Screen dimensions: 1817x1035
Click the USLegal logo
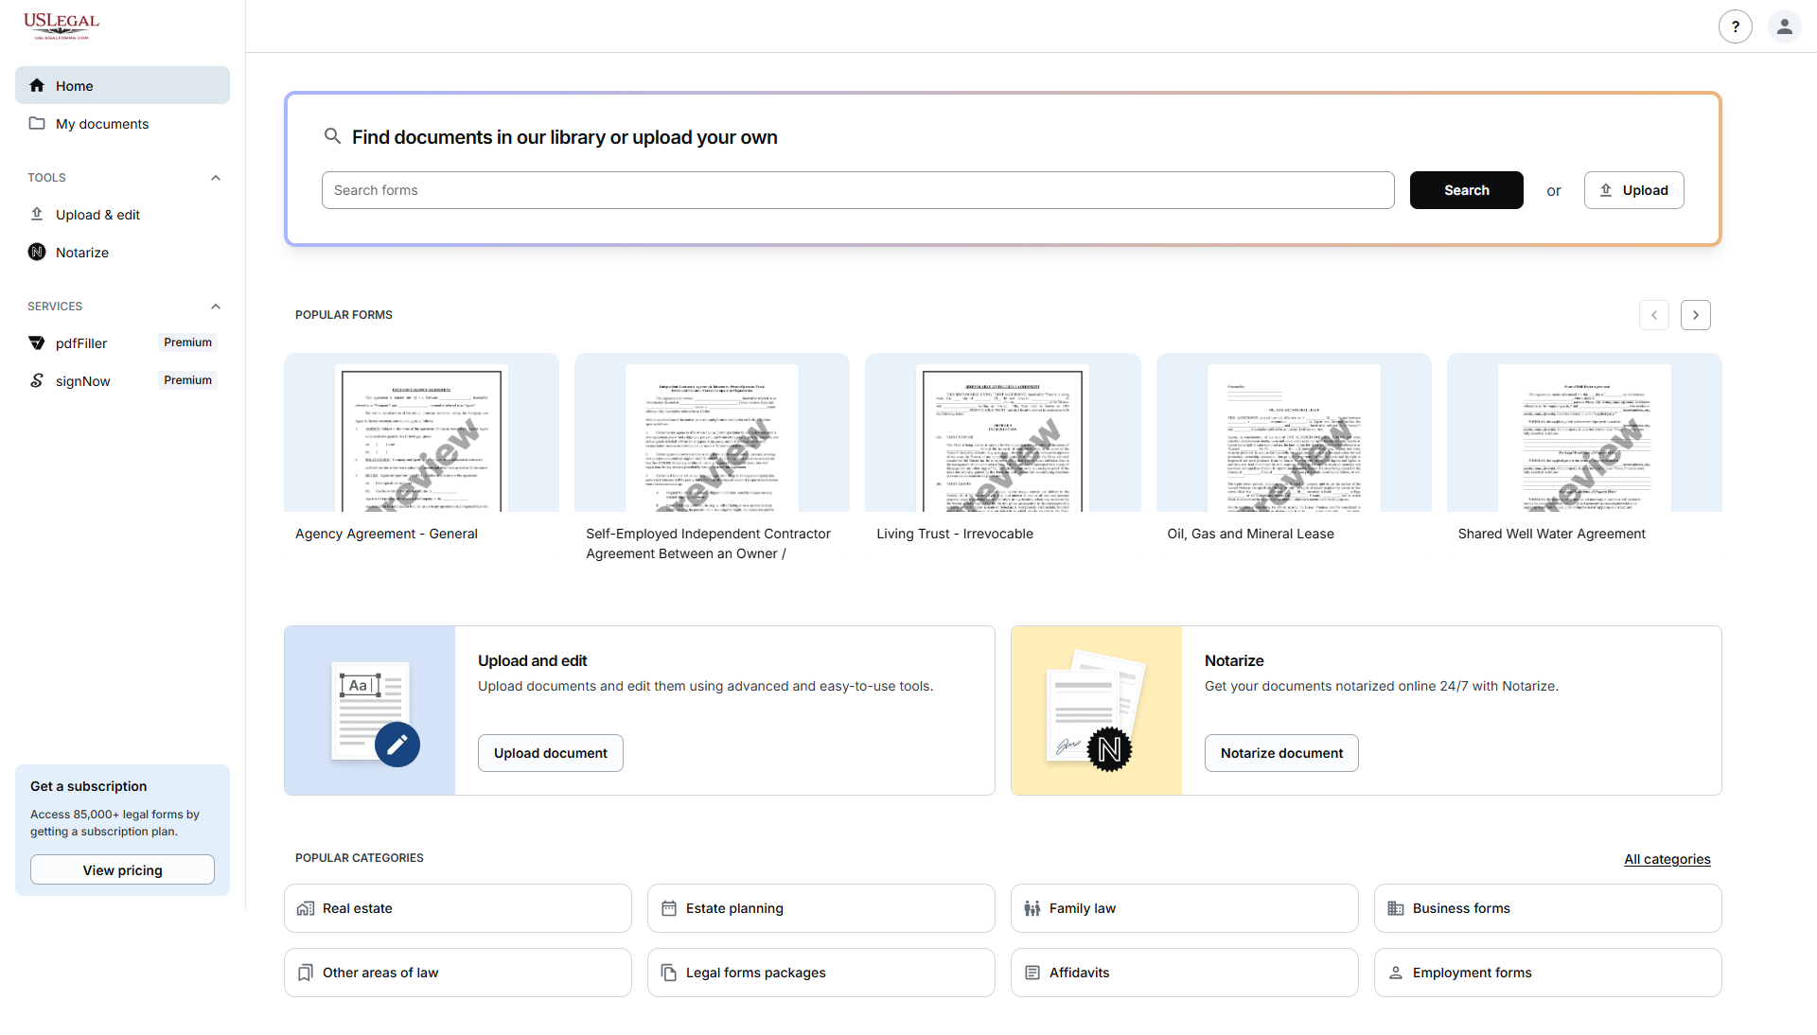(x=62, y=26)
